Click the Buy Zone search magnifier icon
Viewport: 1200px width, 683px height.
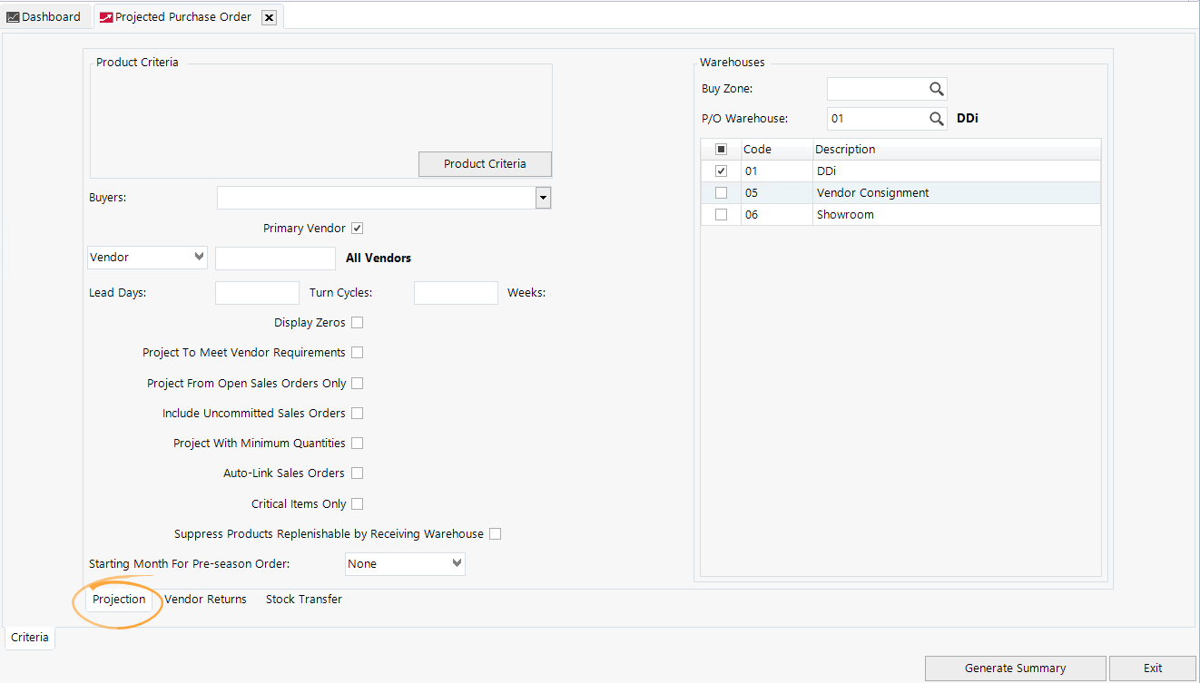coord(937,88)
